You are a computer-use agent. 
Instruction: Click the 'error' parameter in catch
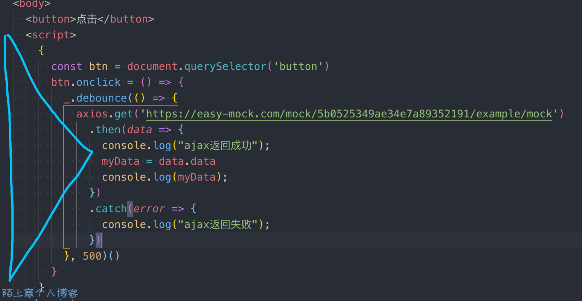pos(149,208)
